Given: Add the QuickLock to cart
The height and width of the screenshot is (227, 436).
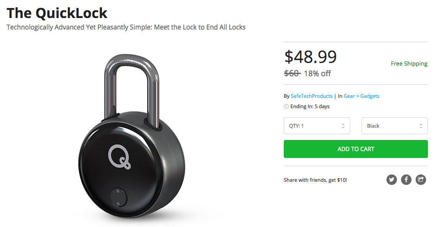Looking at the screenshot, I should [x=355, y=149].
